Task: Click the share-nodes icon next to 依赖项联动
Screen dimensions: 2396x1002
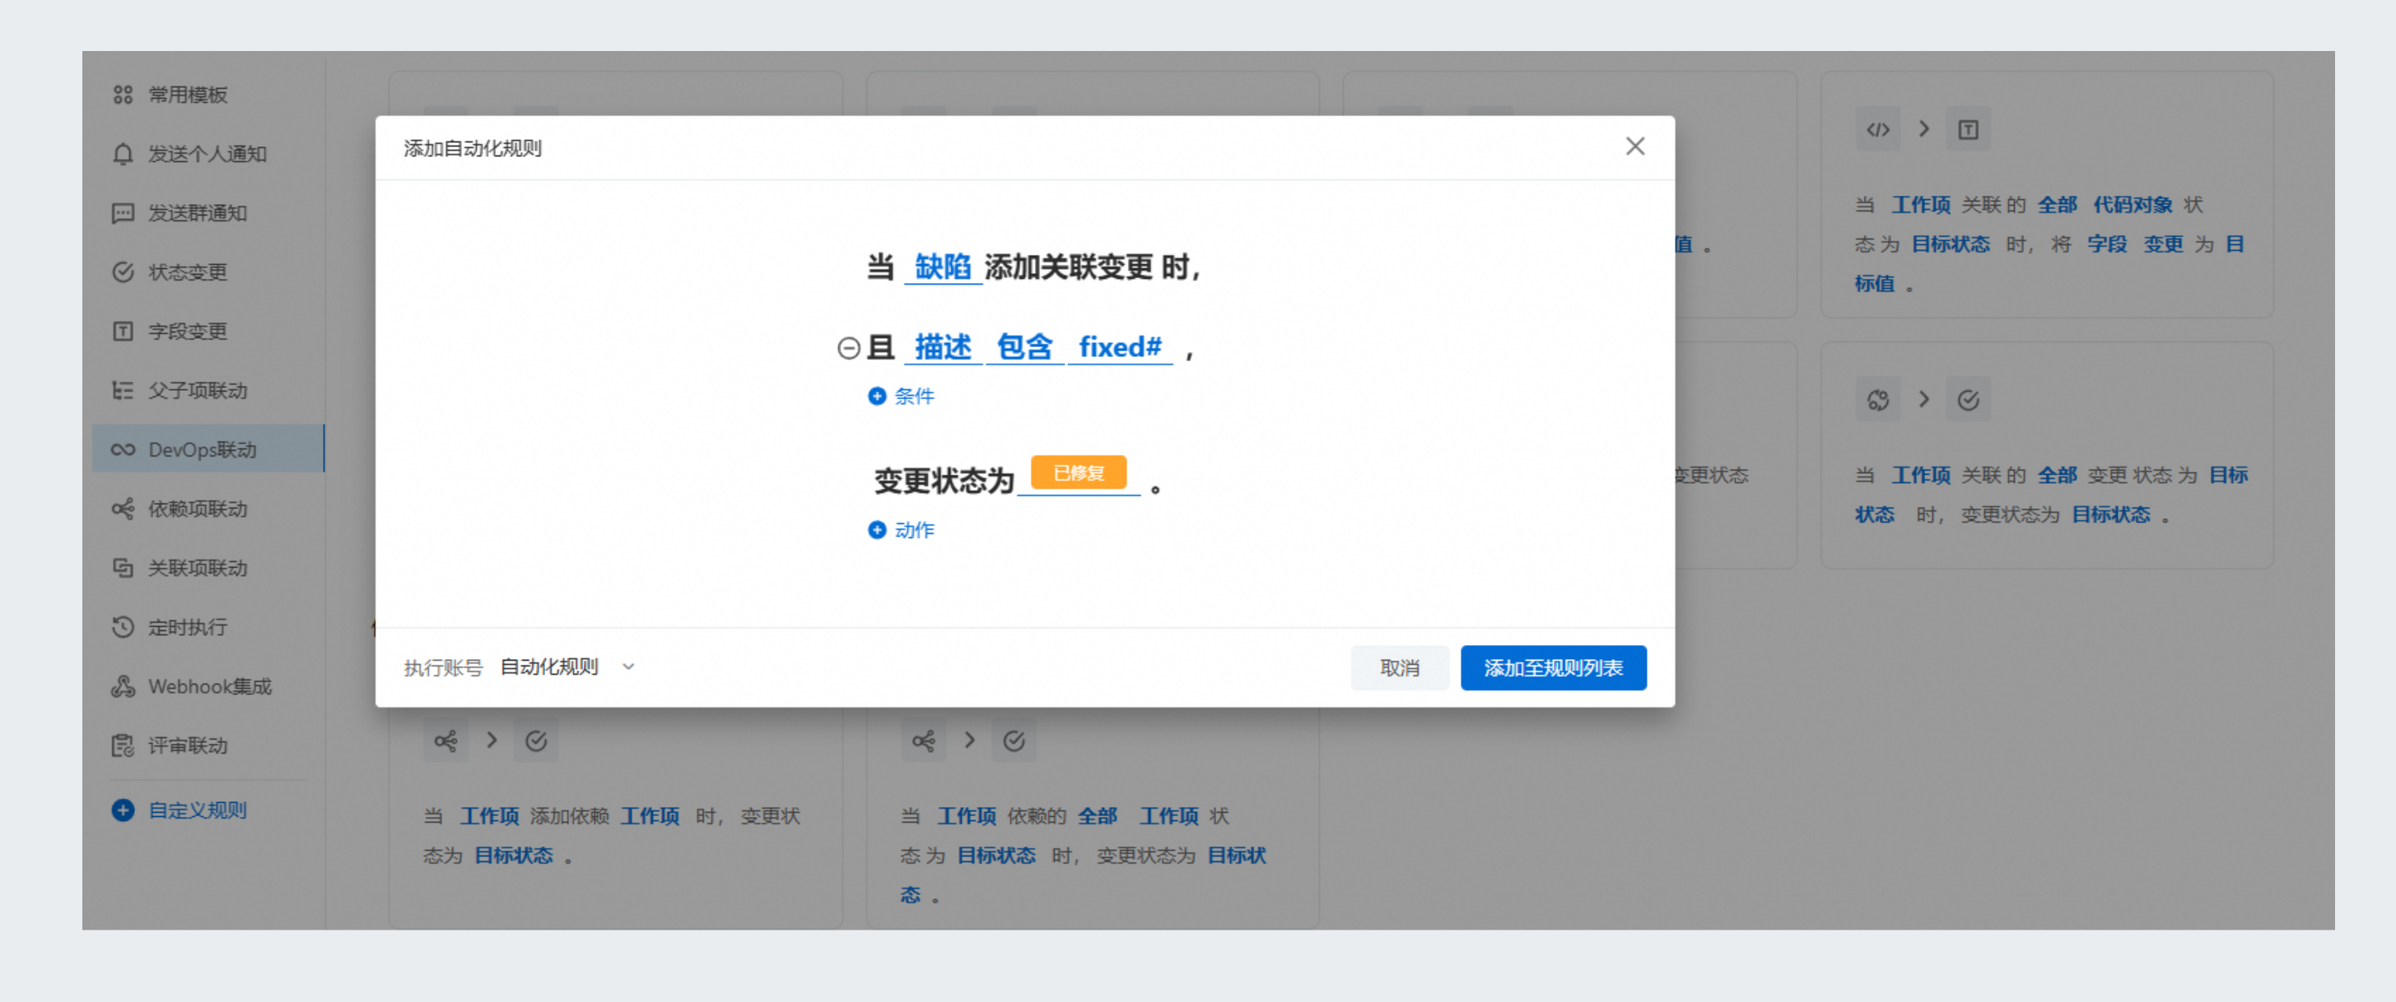Action: 123,509
